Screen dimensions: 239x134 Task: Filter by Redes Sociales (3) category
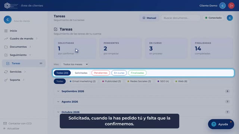coord(139,81)
